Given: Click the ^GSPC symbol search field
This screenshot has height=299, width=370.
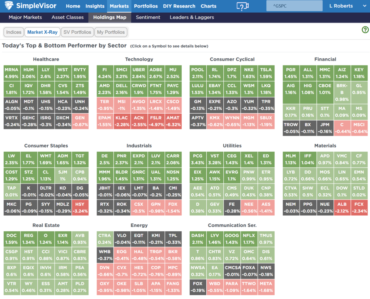Looking at the screenshot, I should point(294,6).
